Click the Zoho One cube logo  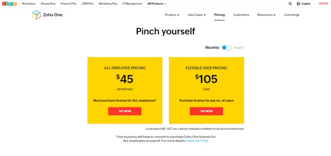coord(36,15)
